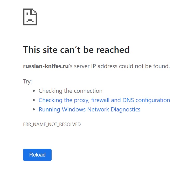181x170 pixels.
Task: Click the "Checking the connection" suggestion text
Action: 71,91
